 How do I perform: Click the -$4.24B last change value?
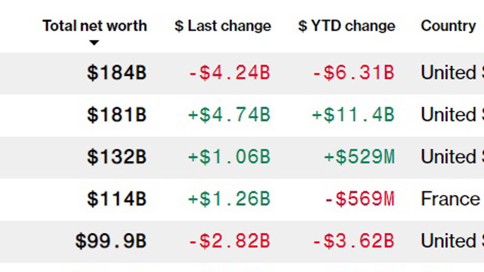229,73
